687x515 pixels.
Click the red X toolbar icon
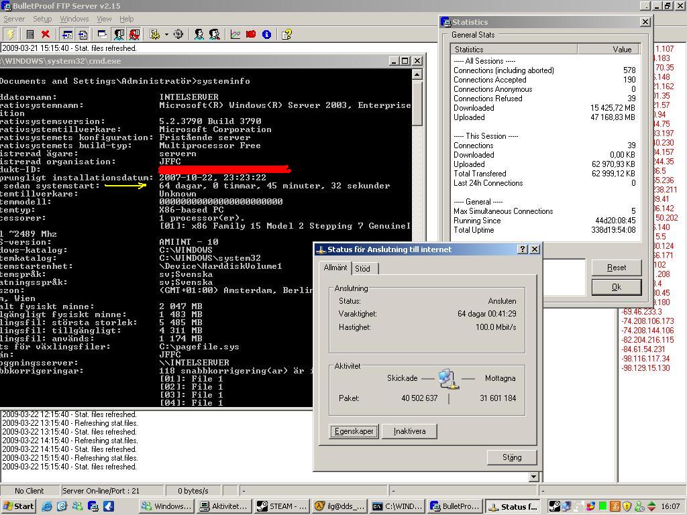[46, 34]
